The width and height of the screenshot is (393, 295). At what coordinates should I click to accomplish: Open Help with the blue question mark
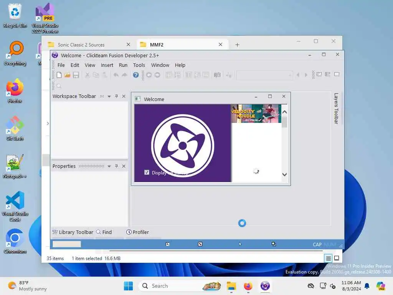tap(136, 75)
